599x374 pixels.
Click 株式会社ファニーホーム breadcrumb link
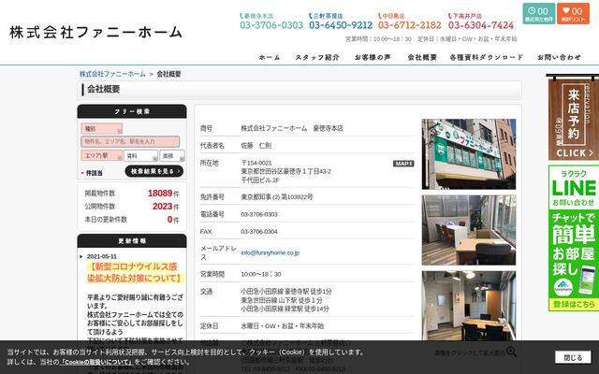[112, 74]
